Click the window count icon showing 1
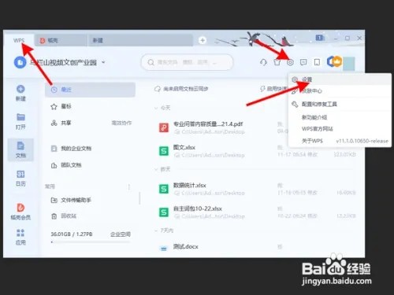 tap(320, 38)
